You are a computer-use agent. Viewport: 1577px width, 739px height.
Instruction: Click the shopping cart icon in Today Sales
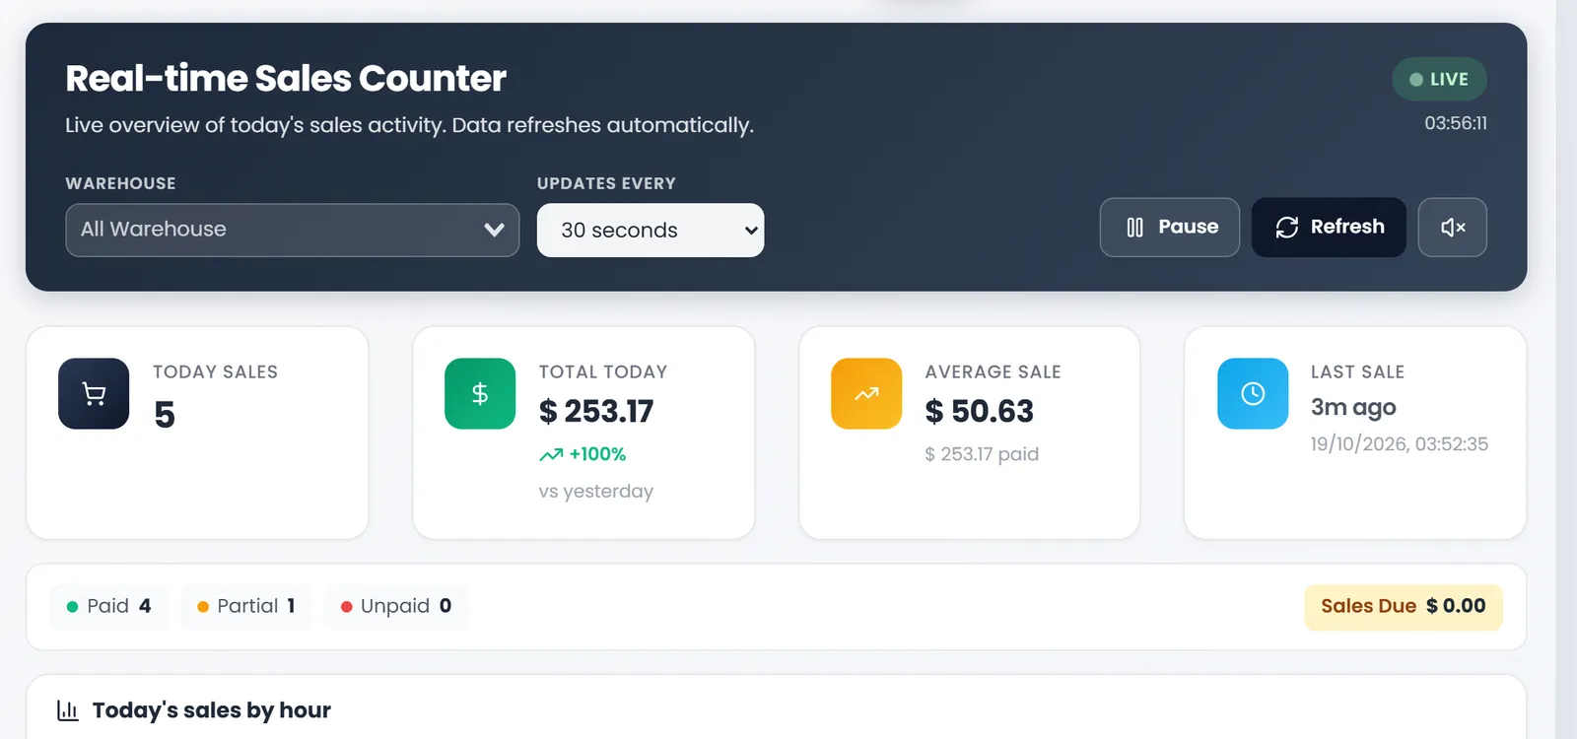tap(94, 394)
